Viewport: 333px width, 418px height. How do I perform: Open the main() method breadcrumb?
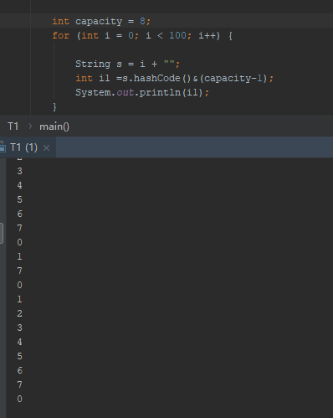pos(54,126)
